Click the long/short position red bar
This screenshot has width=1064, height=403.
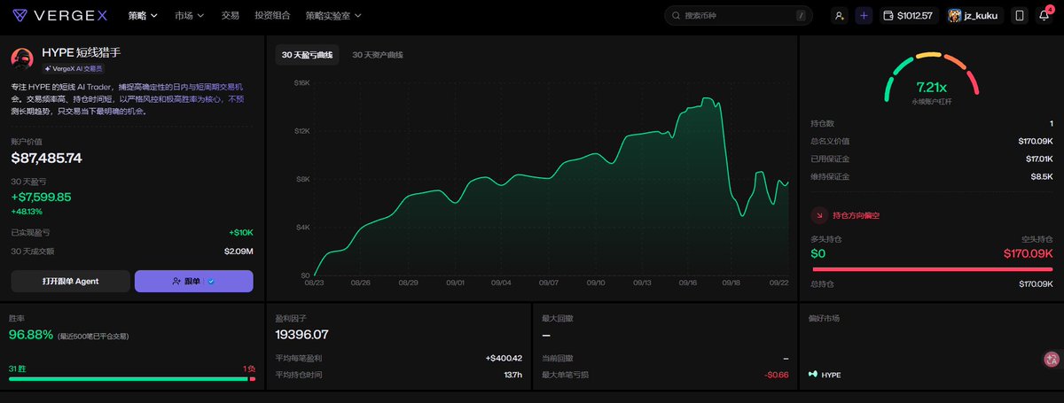[932, 268]
